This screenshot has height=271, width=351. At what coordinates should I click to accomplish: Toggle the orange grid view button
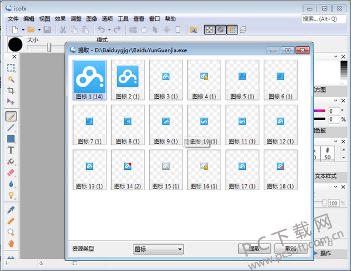pyautogui.click(x=232, y=30)
